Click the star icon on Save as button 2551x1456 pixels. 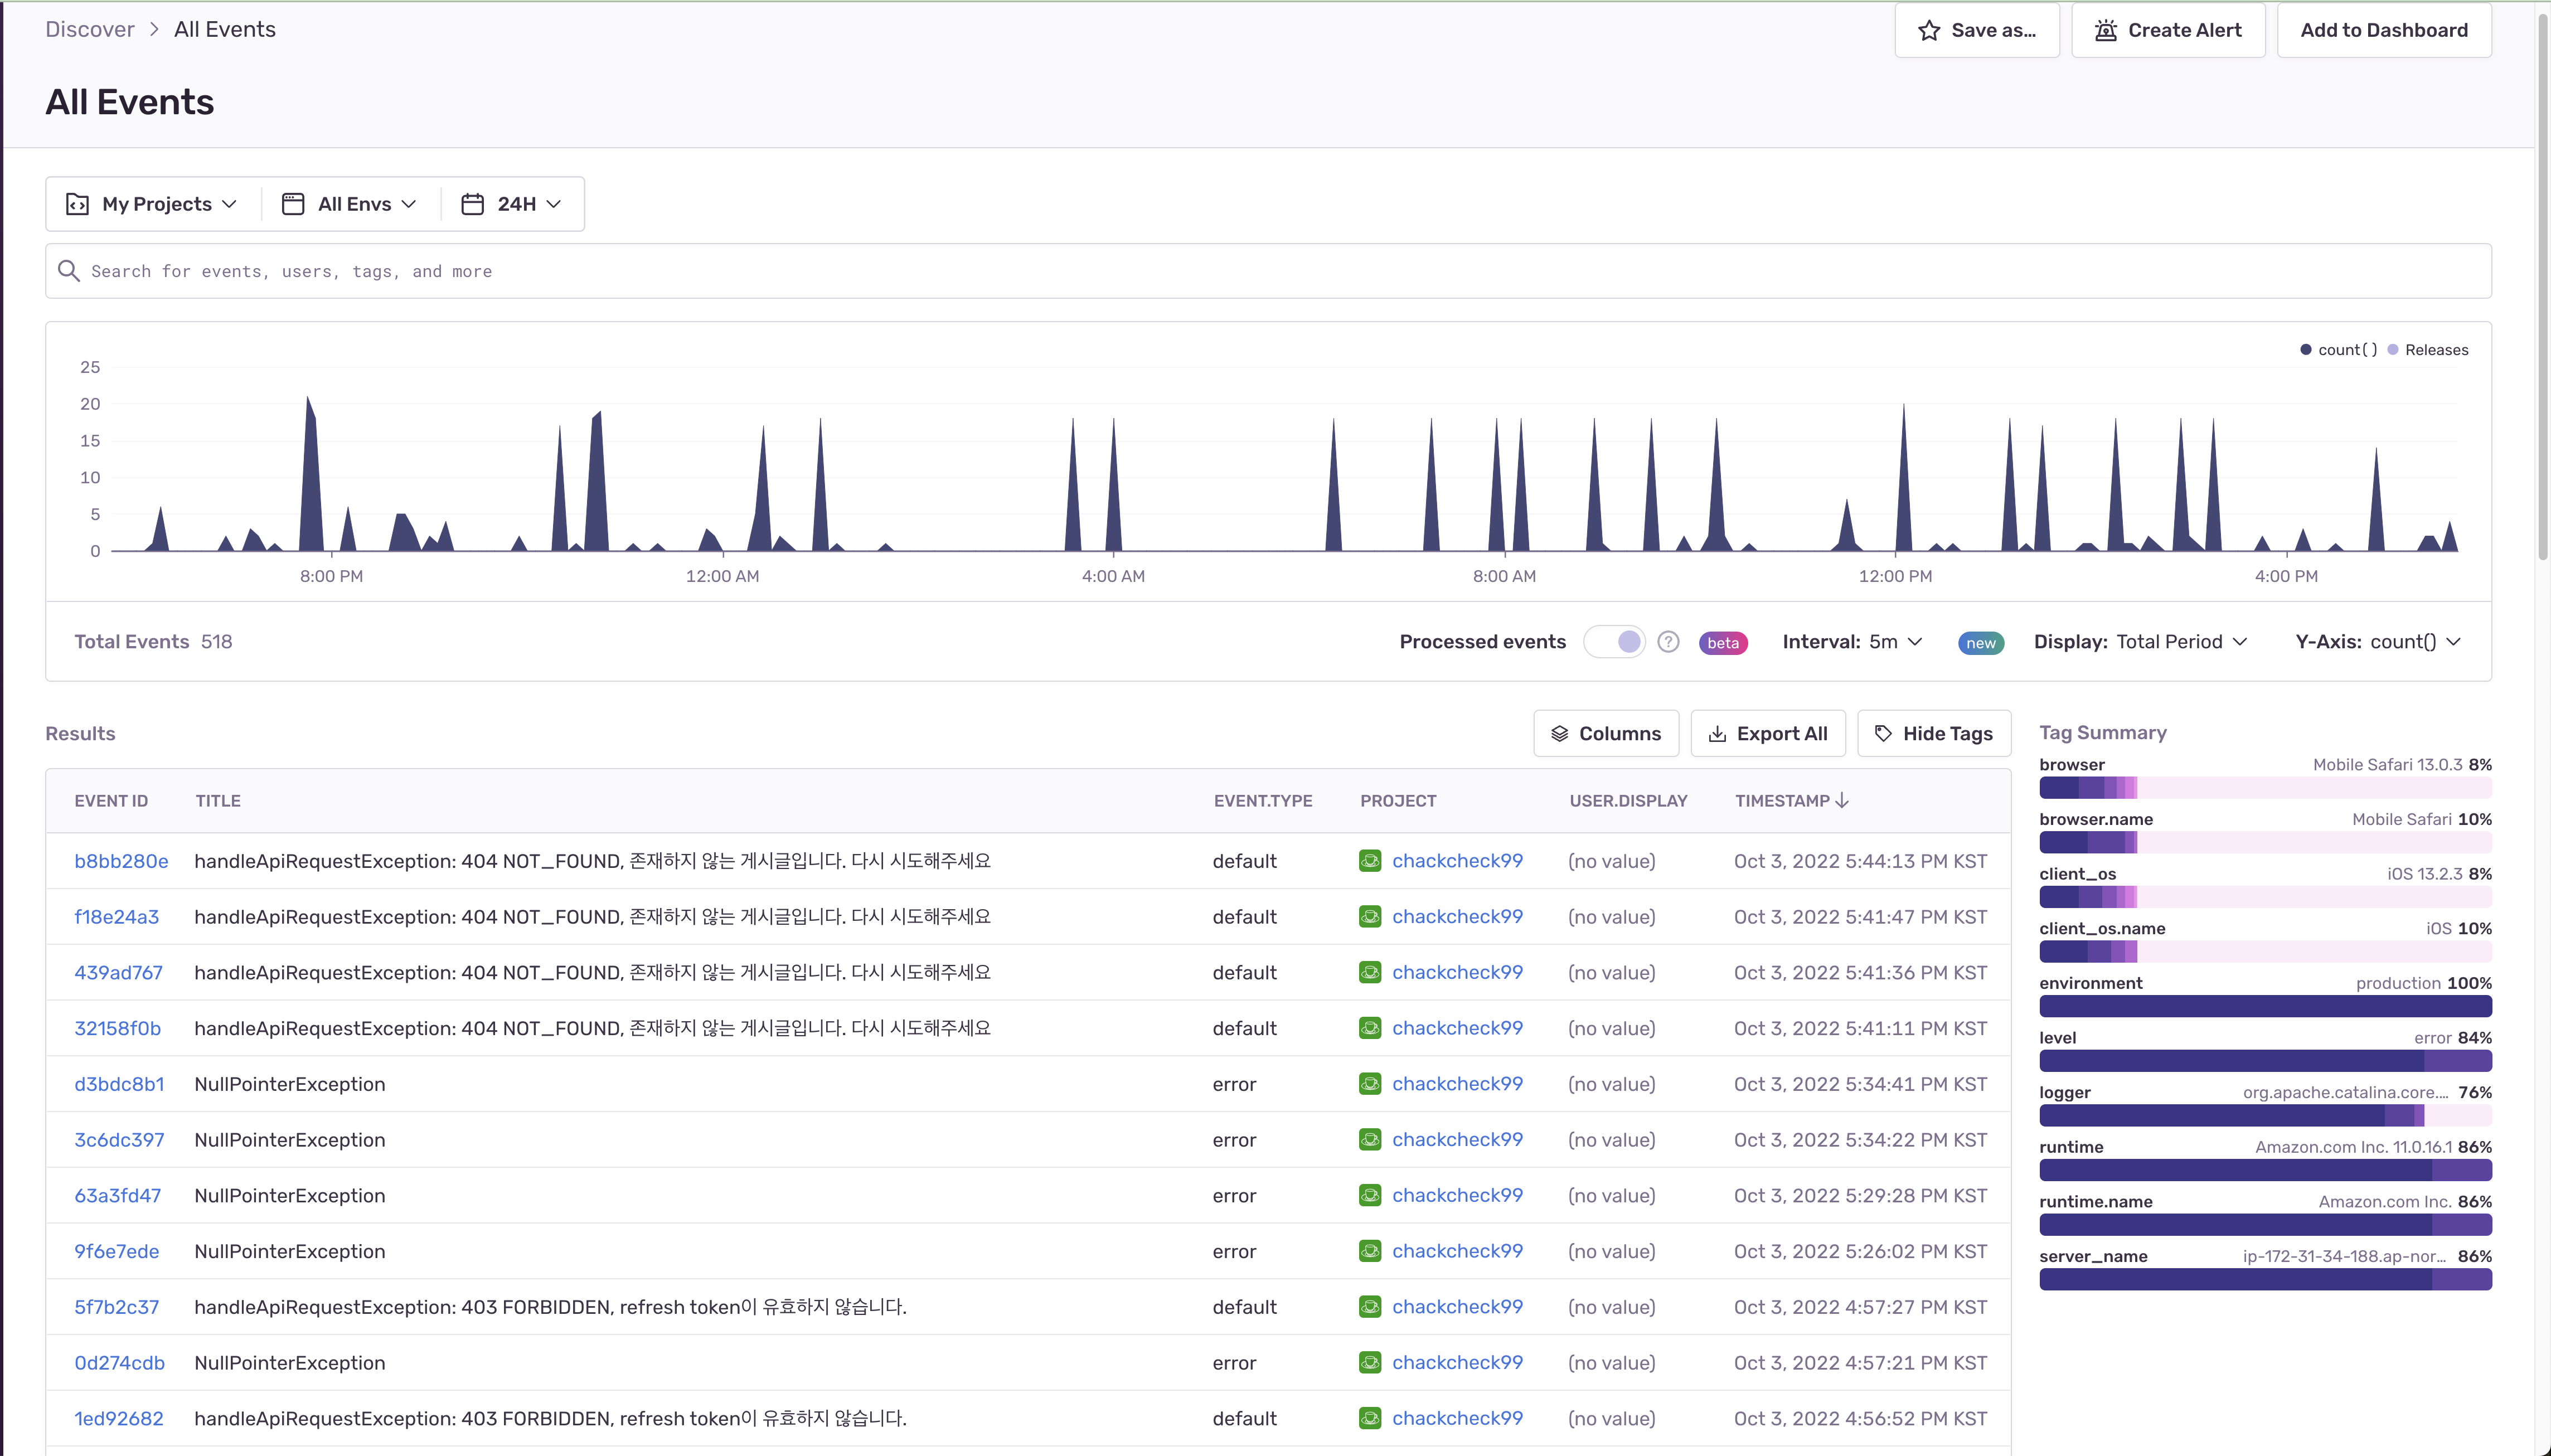coord(1930,30)
